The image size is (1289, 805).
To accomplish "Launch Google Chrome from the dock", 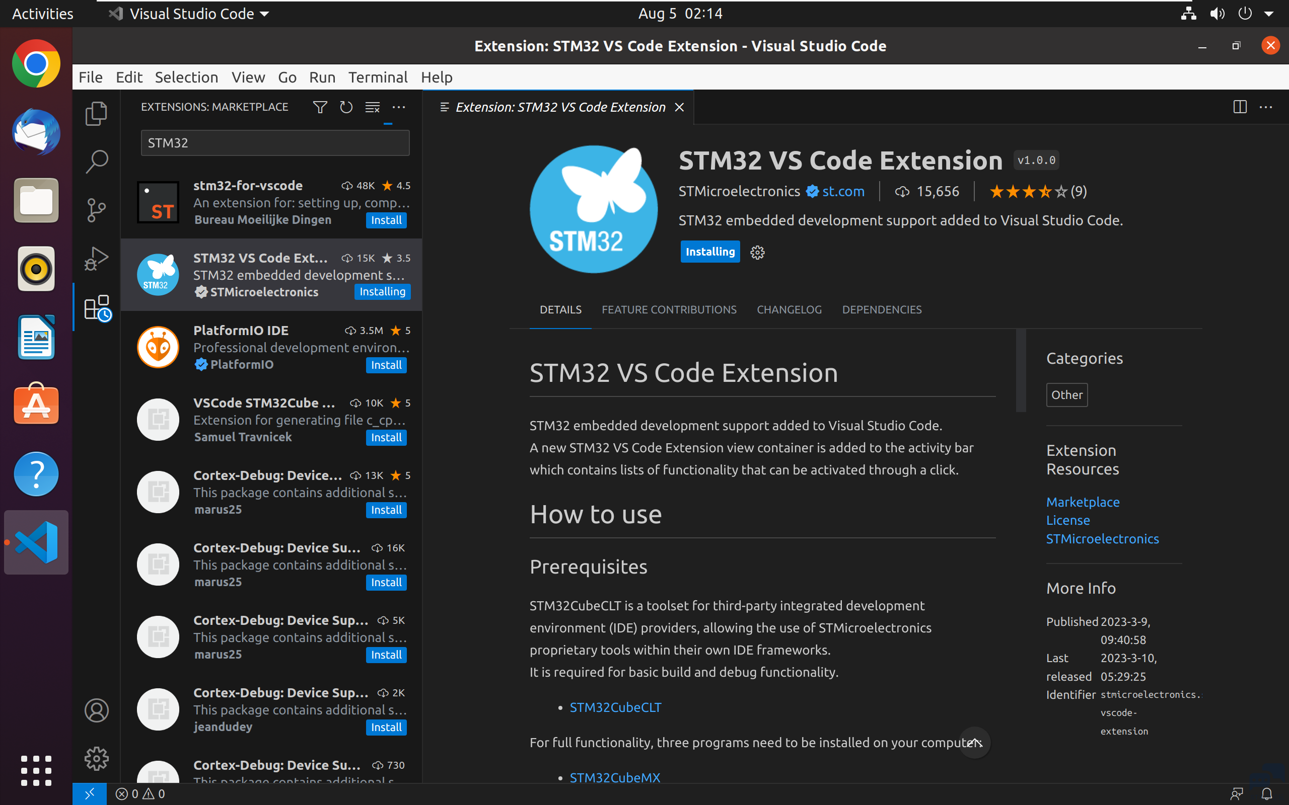I will (36, 63).
